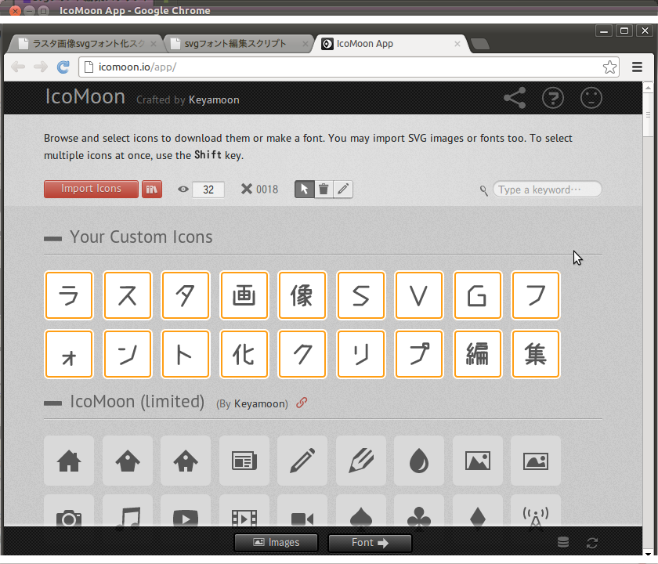
Task: Activate the Edit pencil tool
Action: 343,190
